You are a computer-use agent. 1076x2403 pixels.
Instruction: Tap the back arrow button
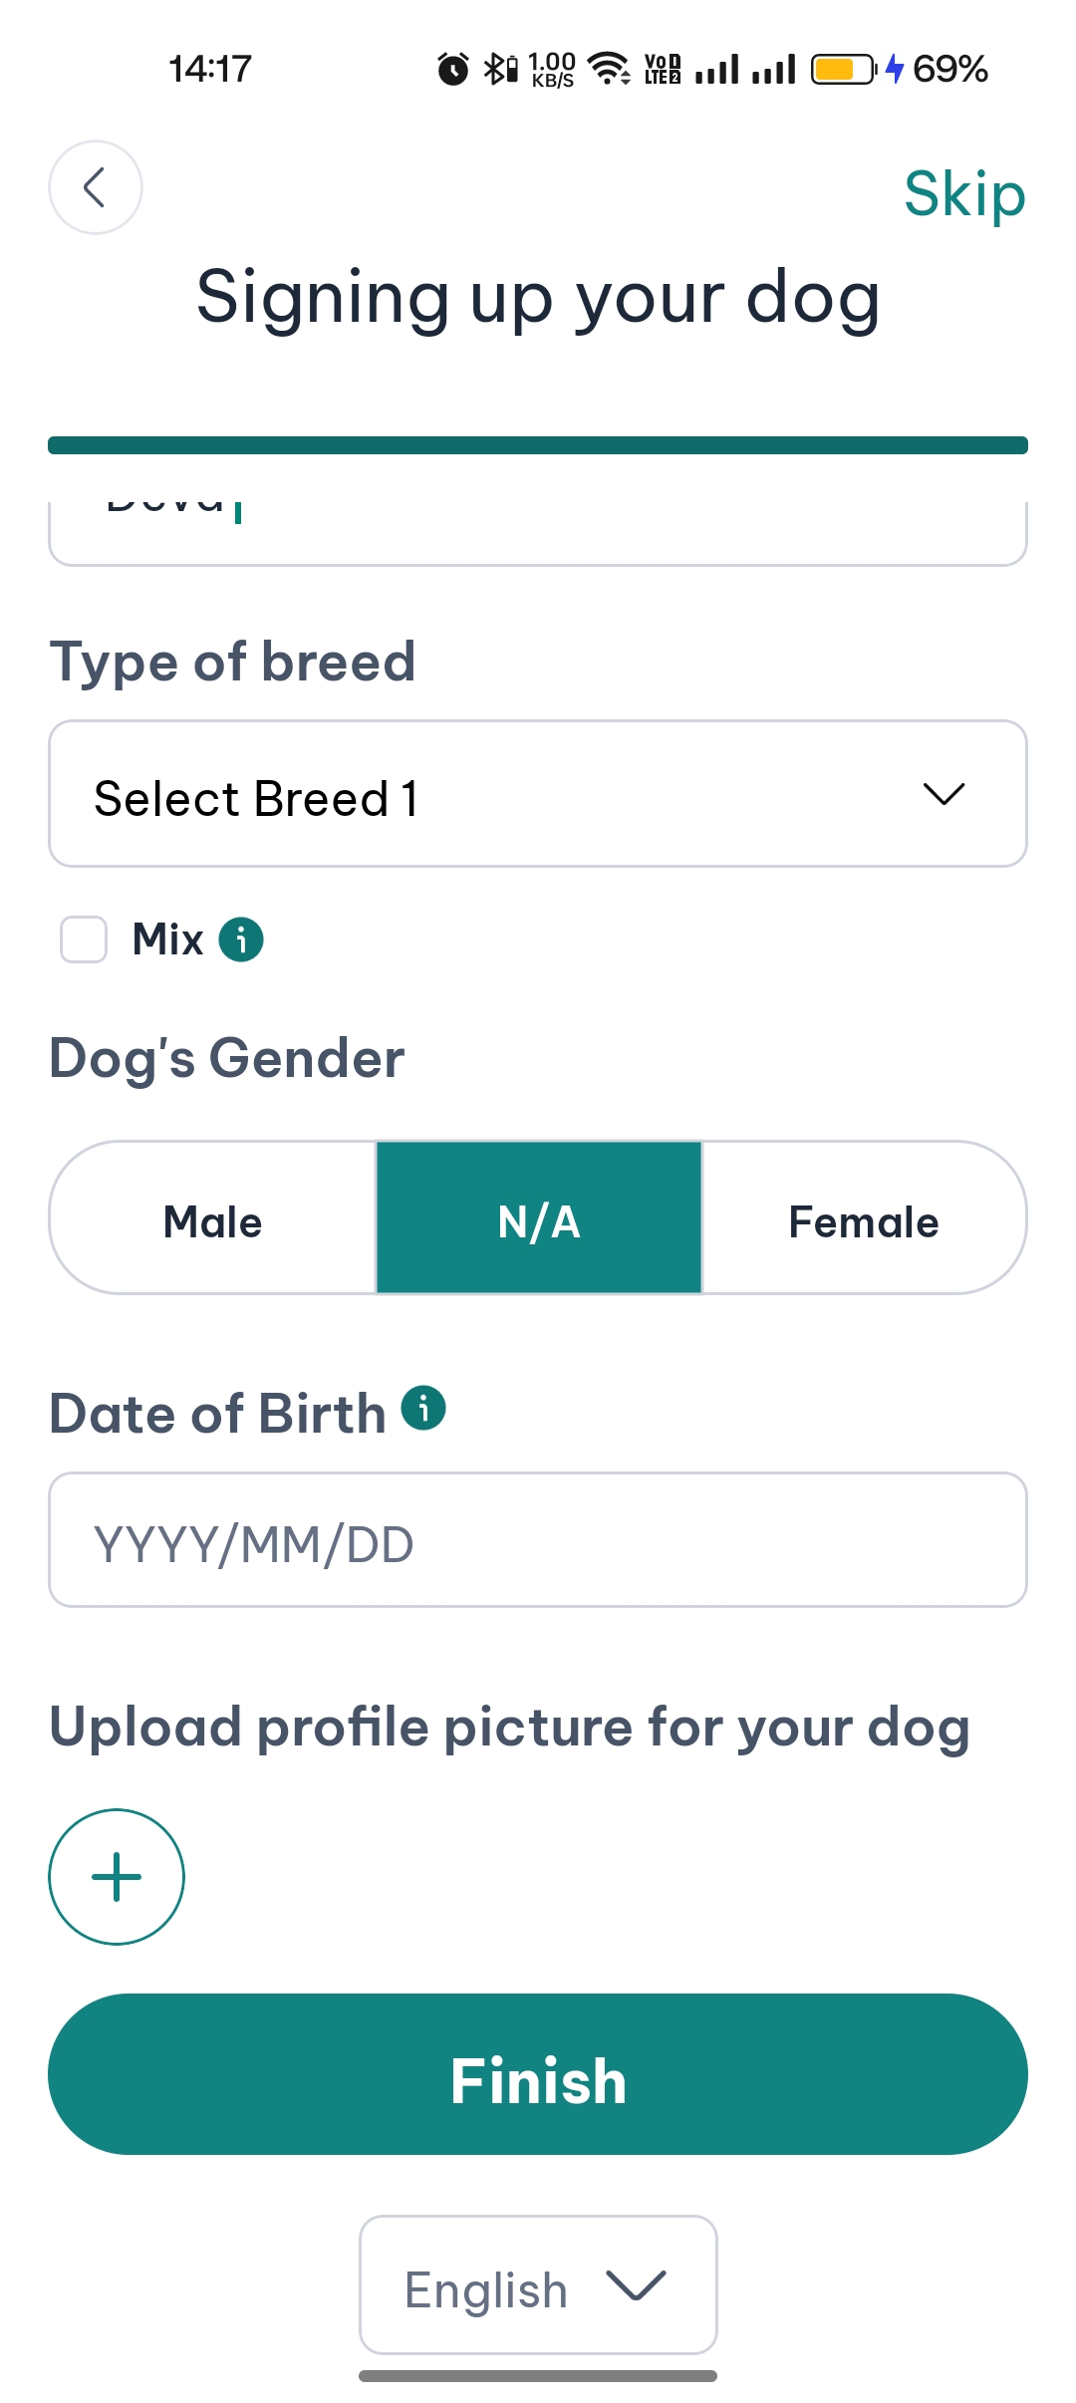click(96, 187)
